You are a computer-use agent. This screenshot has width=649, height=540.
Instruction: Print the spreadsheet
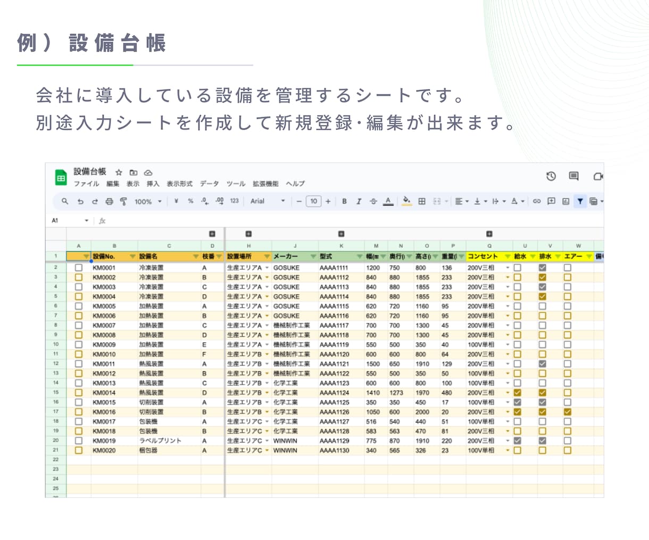coord(109,201)
